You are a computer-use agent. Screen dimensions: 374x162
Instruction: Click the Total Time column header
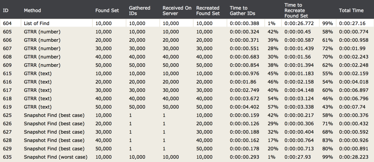tap(351, 11)
